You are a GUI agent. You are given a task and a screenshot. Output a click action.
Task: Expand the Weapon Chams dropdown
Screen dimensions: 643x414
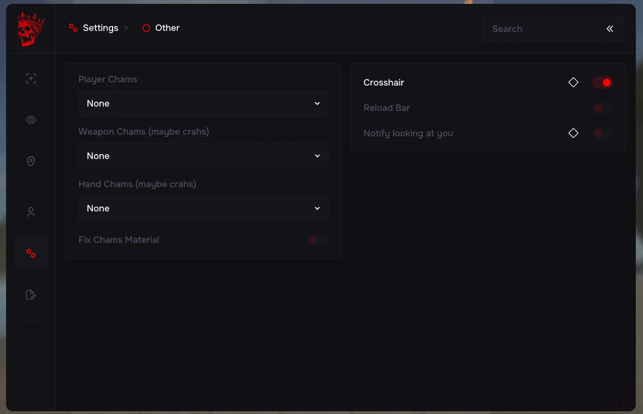click(x=203, y=156)
